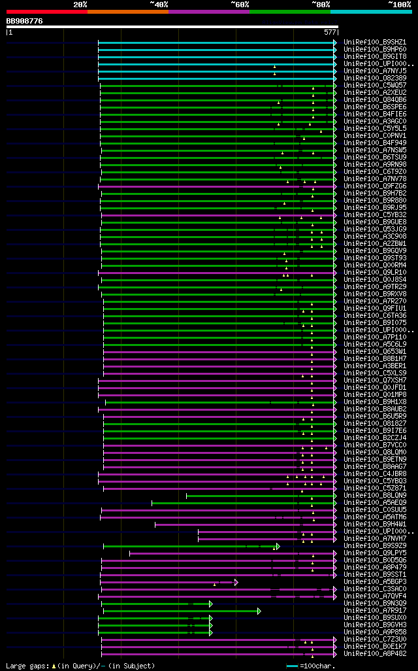Screen dimensions: 418x671
Task: Select subject label UniRef100_Q653W1
Action: pyautogui.click(x=375, y=352)
